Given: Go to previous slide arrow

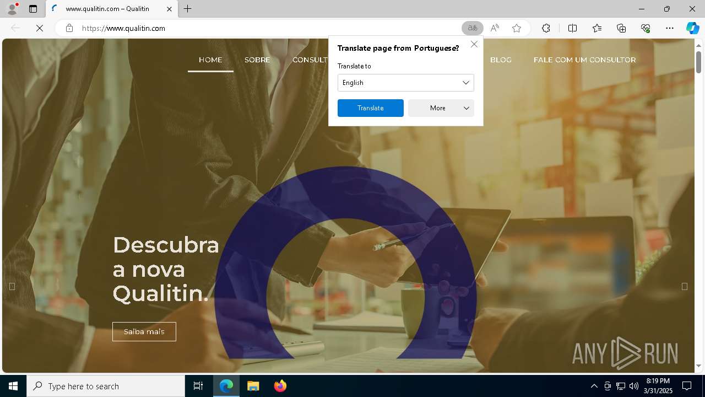Looking at the screenshot, I should click(x=12, y=286).
